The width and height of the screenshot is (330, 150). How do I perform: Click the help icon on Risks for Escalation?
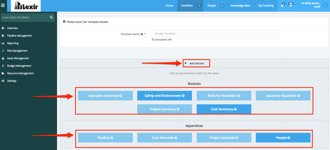pyautogui.click(x=239, y=96)
